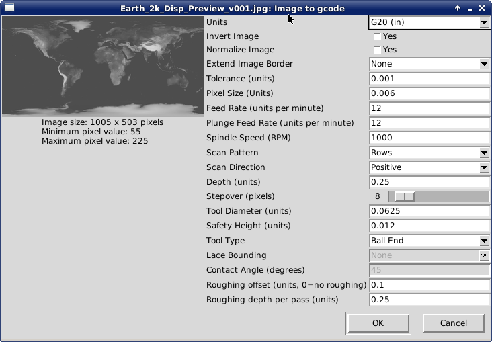Click the OK button

pyautogui.click(x=378, y=323)
